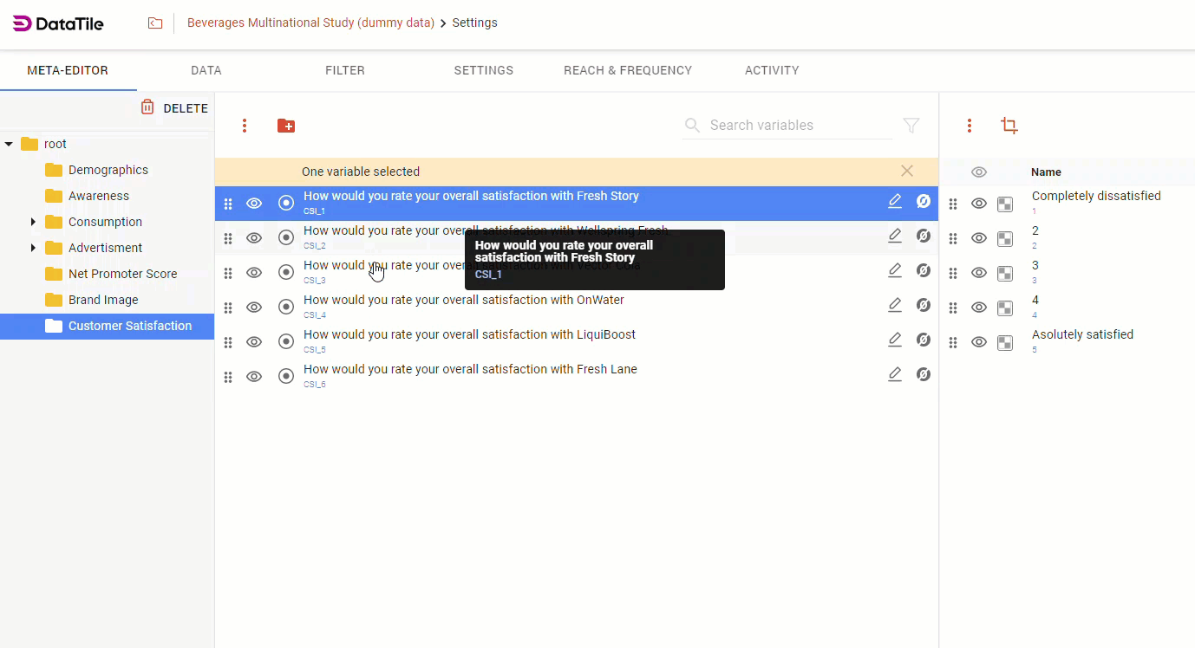Click the crop icon in the right panel

(1009, 126)
